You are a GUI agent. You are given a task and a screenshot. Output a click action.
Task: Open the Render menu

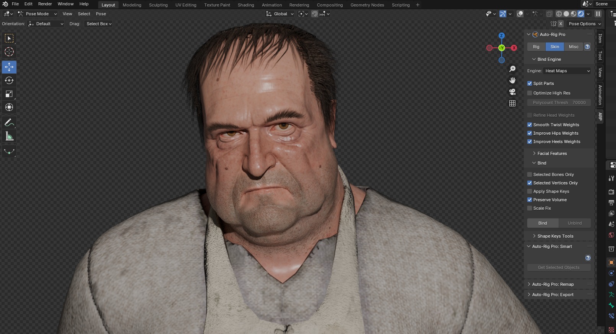(x=45, y=4)
